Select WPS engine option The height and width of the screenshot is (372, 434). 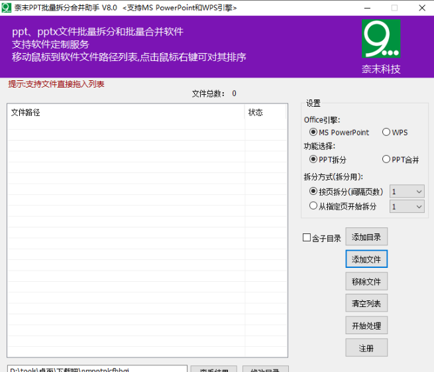click(x=386, y=133)
